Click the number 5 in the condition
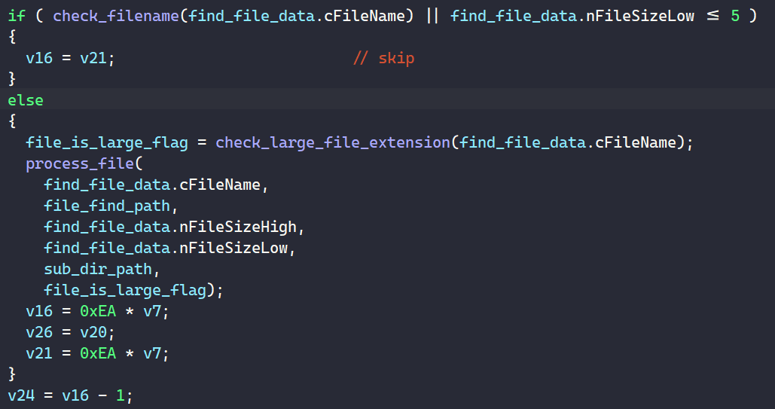 pos(735,16)
